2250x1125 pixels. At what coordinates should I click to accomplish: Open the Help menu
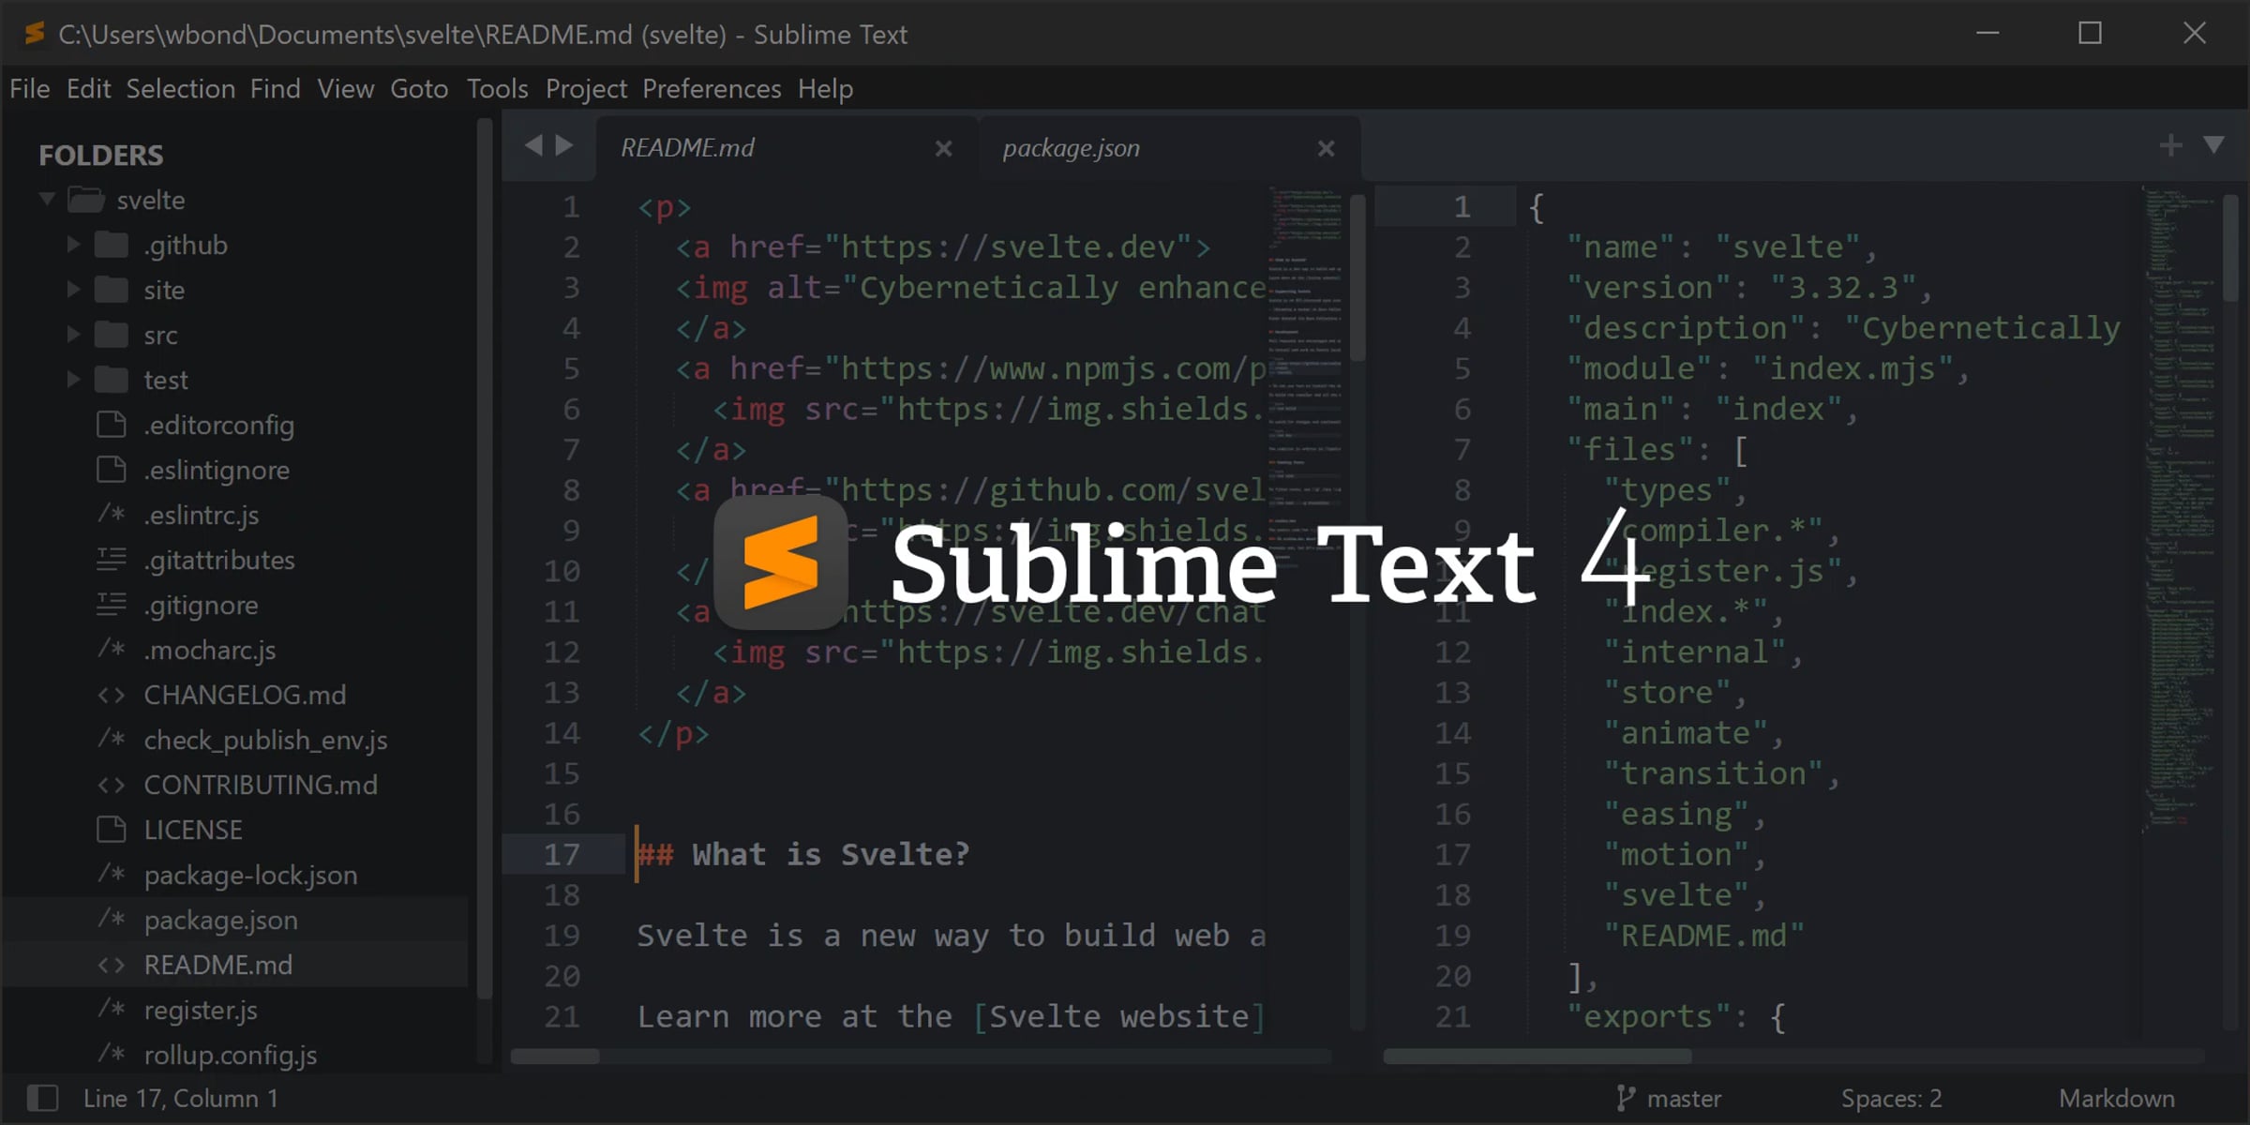pyautogui.click(x=825, y=89)
